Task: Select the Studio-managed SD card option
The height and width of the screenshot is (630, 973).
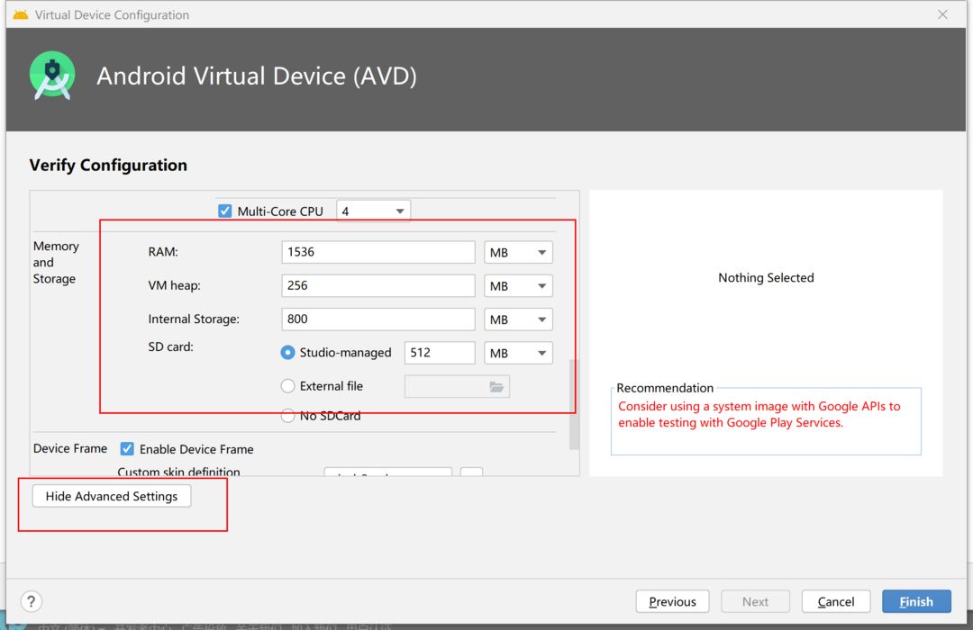Action: (x=287, y=352)
